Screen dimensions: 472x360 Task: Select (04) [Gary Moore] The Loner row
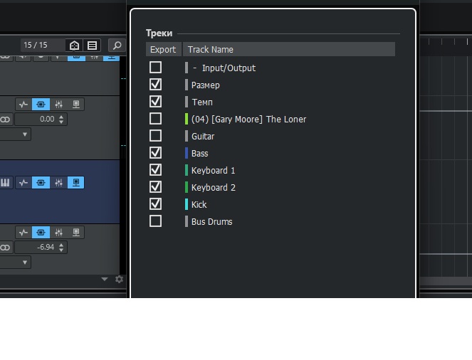(x=248, y=120)
